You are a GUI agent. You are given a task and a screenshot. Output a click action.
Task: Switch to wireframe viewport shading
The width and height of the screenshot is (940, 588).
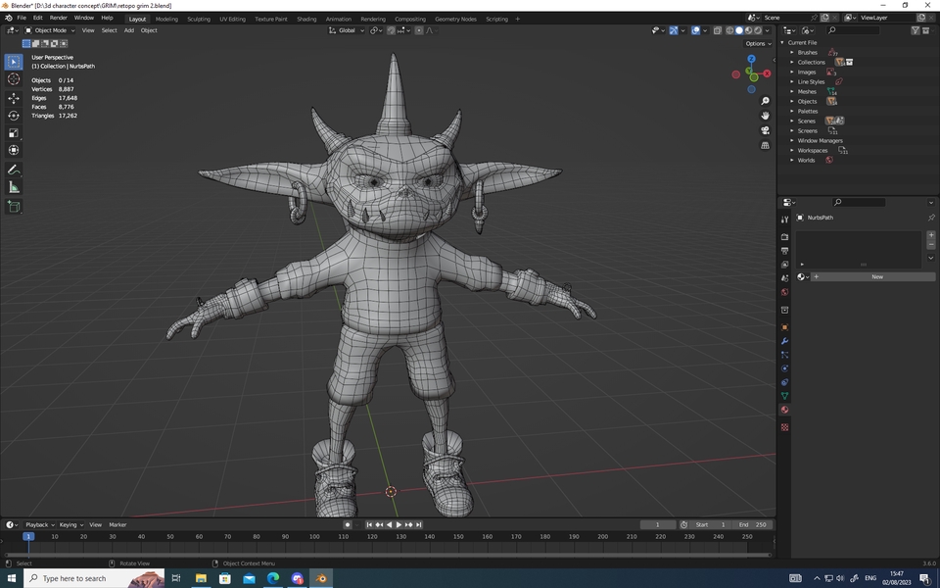(729, 30)
